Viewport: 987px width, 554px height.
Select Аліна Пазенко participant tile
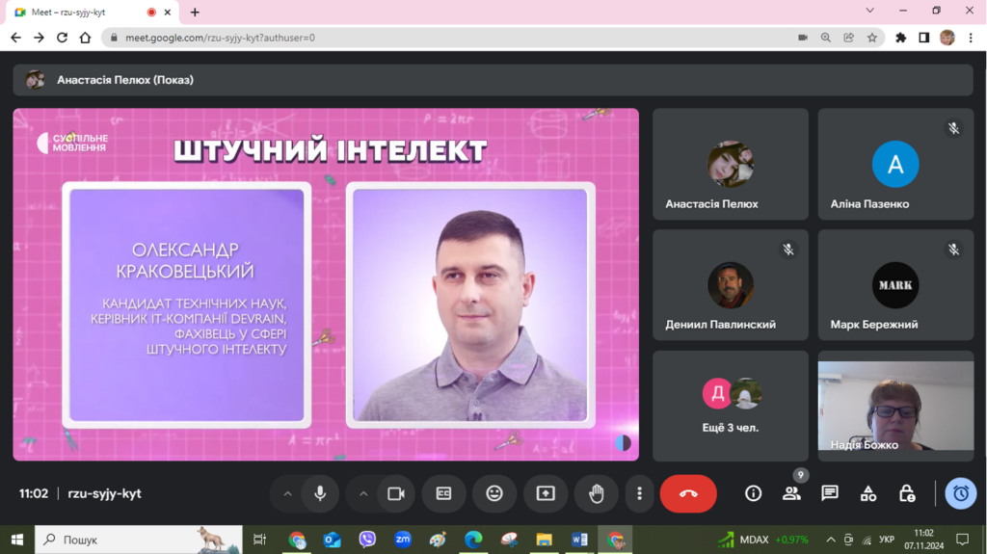[895, 165]
